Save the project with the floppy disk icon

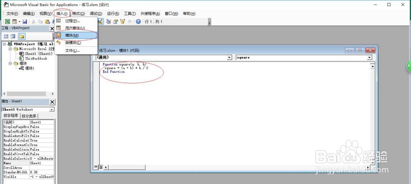(x=25, y=22)
